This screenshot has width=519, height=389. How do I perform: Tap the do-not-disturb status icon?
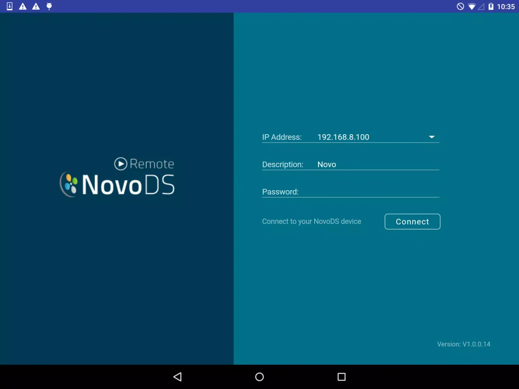(460, 6)
